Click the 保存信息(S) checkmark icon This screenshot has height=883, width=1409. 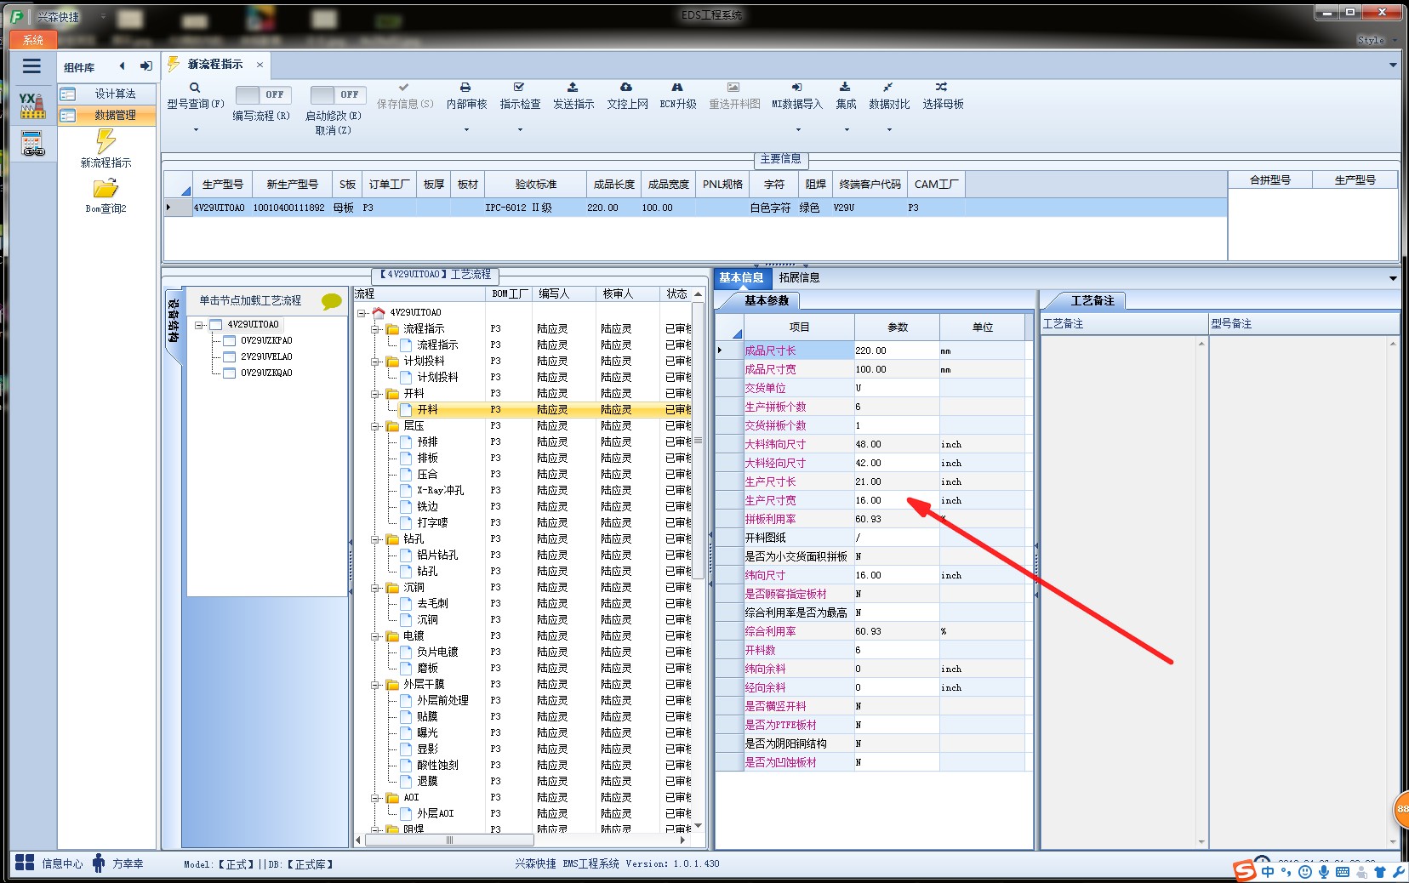[404, 87]
